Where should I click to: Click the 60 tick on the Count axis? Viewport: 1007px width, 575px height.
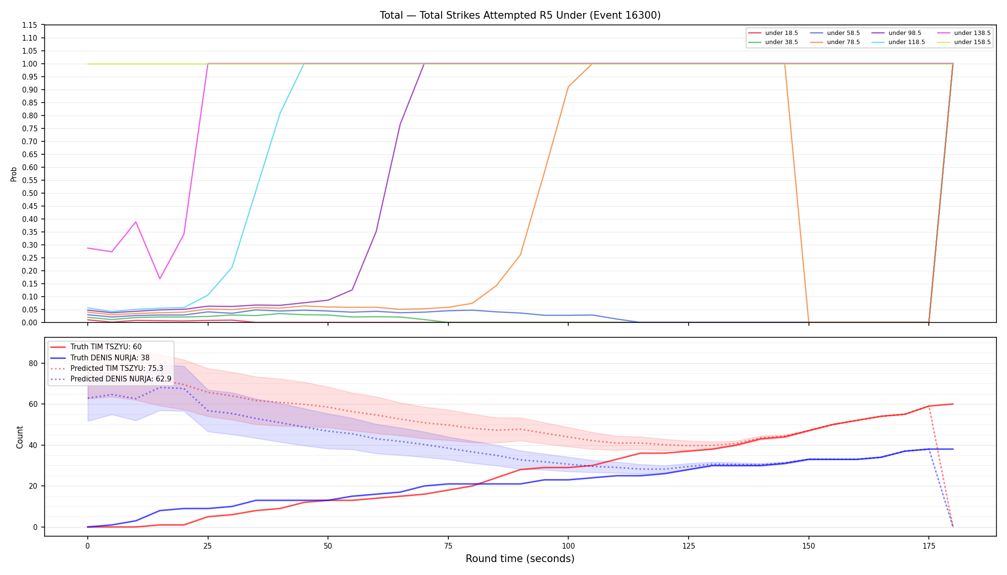coord(33,404)
